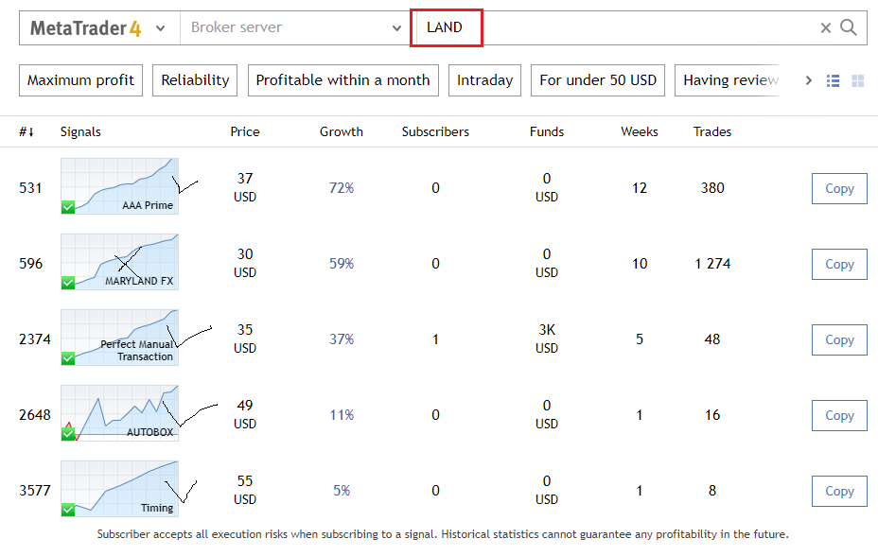This screenshot has height=556, width=878.
Task: Select rank number 596
Action: pyautogui.click(x=31, y=264)
